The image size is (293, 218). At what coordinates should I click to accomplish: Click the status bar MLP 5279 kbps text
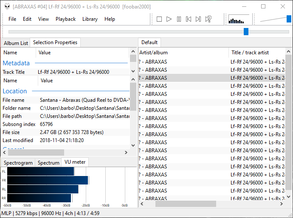click(51, 213)
